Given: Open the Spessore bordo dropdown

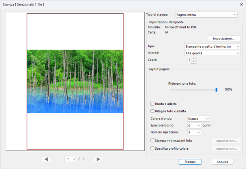Looking at the screenshot, I should pos(194,125).
